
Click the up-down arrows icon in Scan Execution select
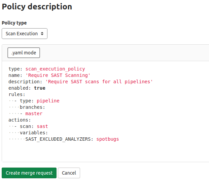pos(42,34)
